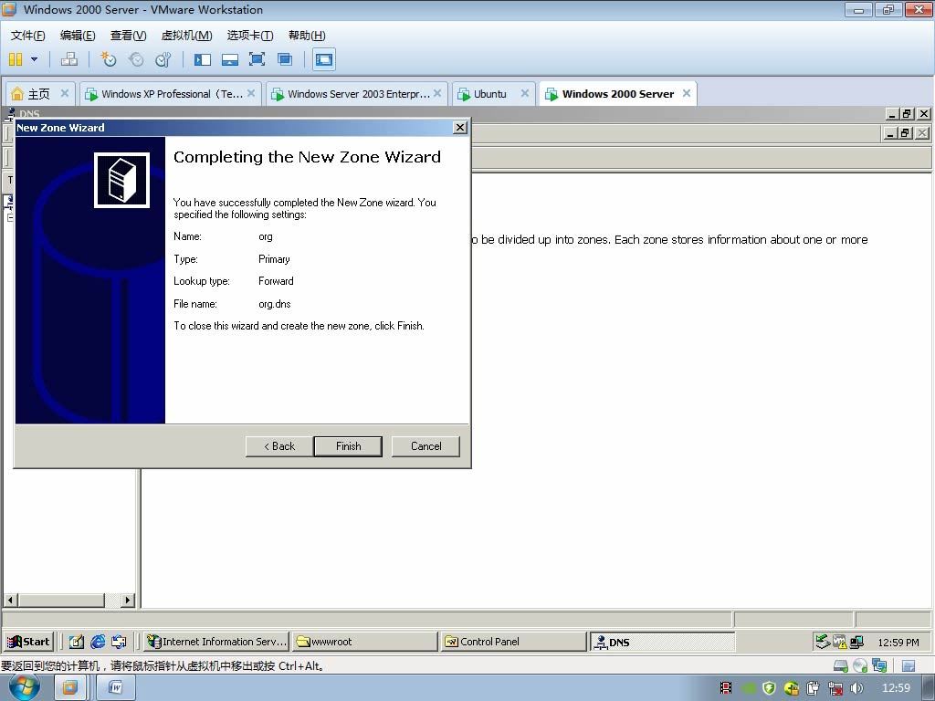This screenshot has height=701, width=935.
Task: Click Finish in New Zone Wizard
Action: click(348, 445)
